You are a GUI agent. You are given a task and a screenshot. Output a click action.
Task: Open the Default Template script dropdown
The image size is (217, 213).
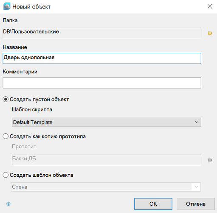point(107,122)
